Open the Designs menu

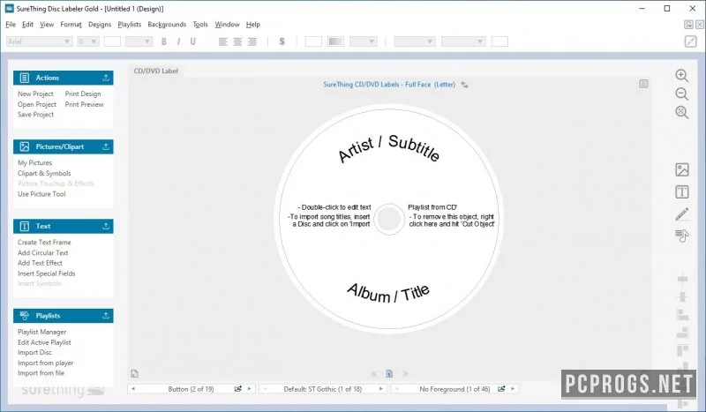click(100, 25)
